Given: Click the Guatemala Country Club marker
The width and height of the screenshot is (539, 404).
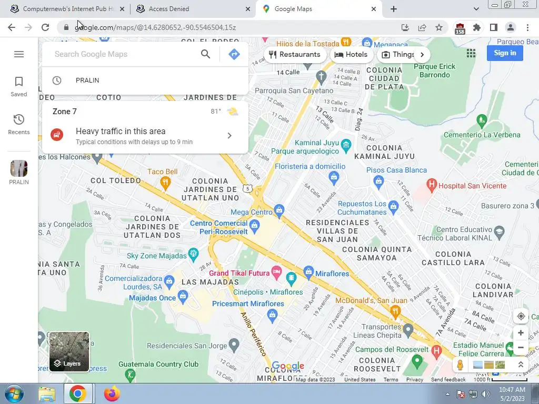Looking at the screenshot, I should 130,374.
